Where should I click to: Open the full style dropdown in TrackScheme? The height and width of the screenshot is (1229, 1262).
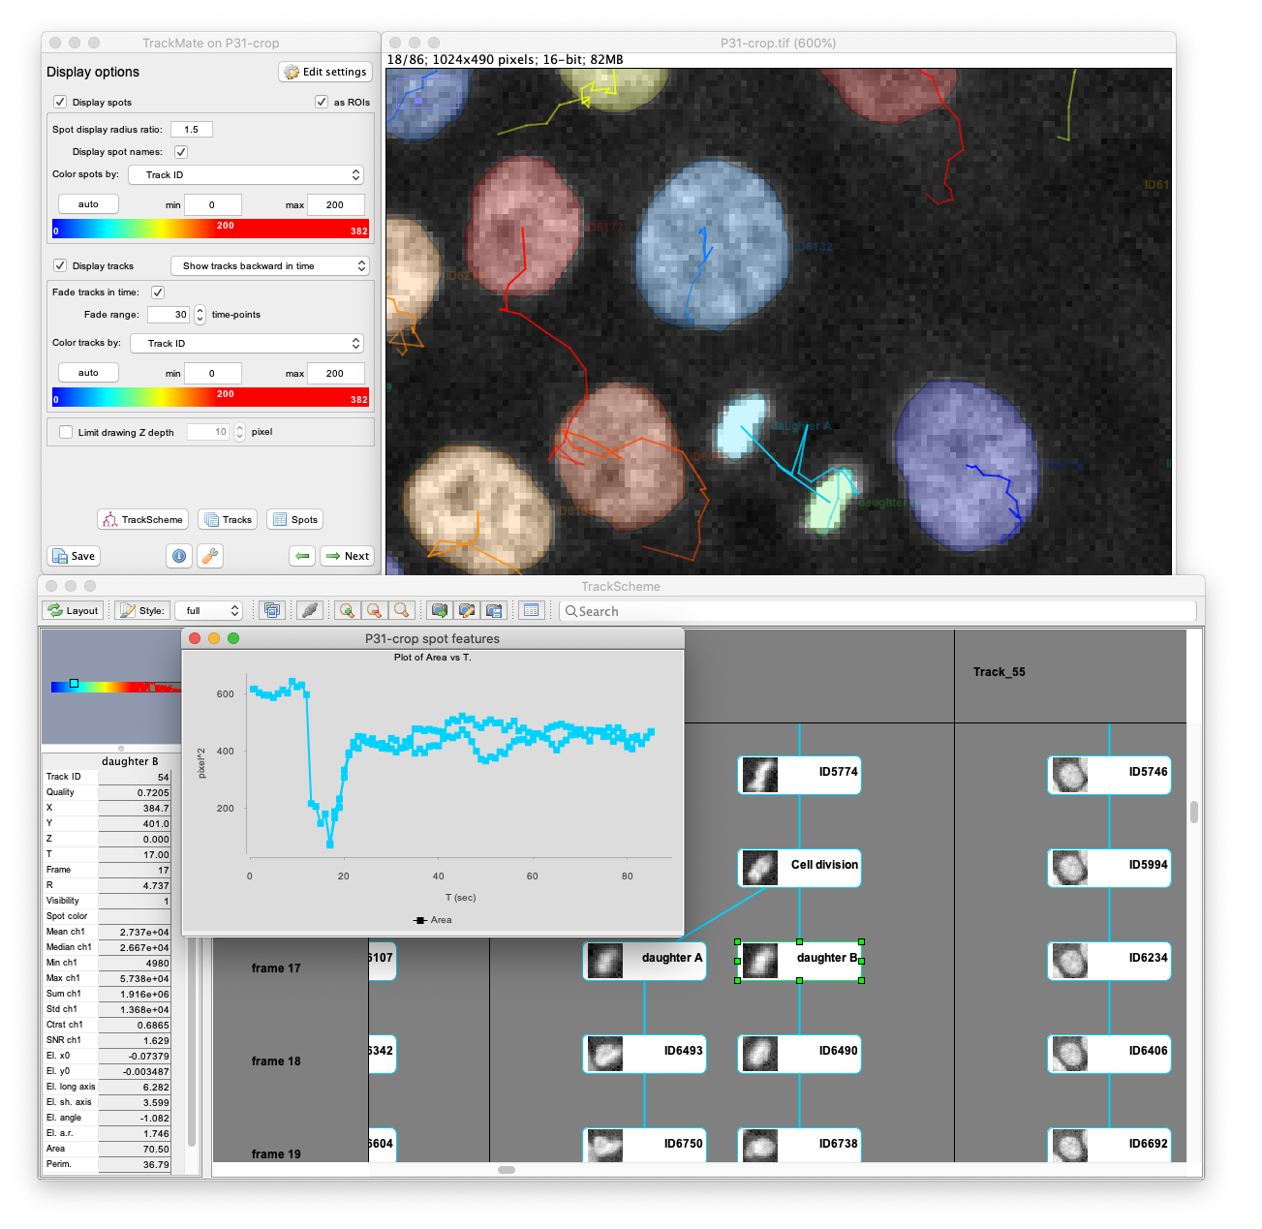[208, 610]
